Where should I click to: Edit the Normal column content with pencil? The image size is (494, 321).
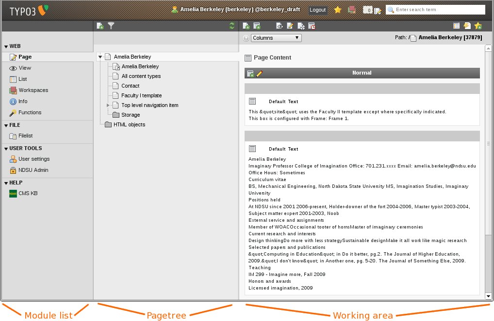(260, 73)
